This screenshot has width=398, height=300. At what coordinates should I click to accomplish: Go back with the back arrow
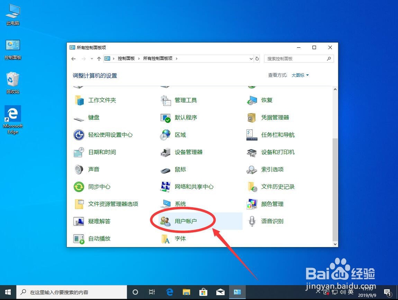[74, 58]
